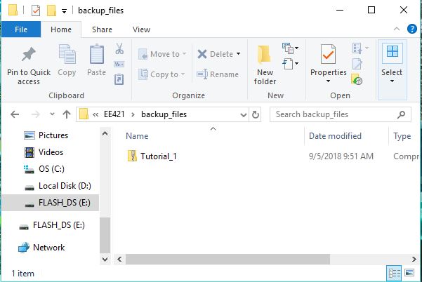Go forward with the right arrow
422x282 pixels.
pos(36,114)
